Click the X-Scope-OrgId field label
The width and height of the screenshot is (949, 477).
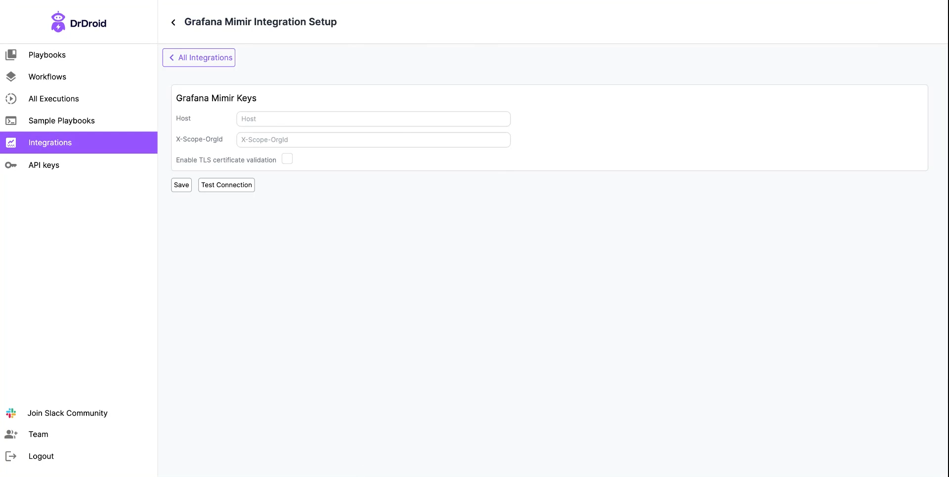point(199,139)
